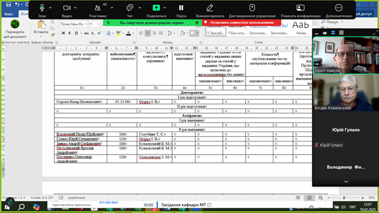The width and height of the screenshot is (379, 213).
Task: Pause screen sharing with Пауза
Action: pyautogui.click(x=181, y=8)
